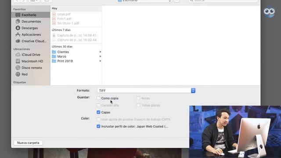
Task: Expand the Clientes folder arrow
Action: coord(100,52)
